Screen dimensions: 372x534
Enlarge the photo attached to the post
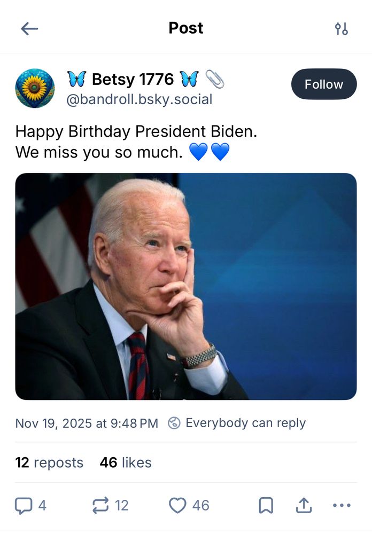click(x=185, y=286)
